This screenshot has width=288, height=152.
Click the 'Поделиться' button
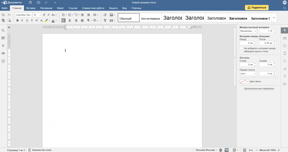point(256,8)
